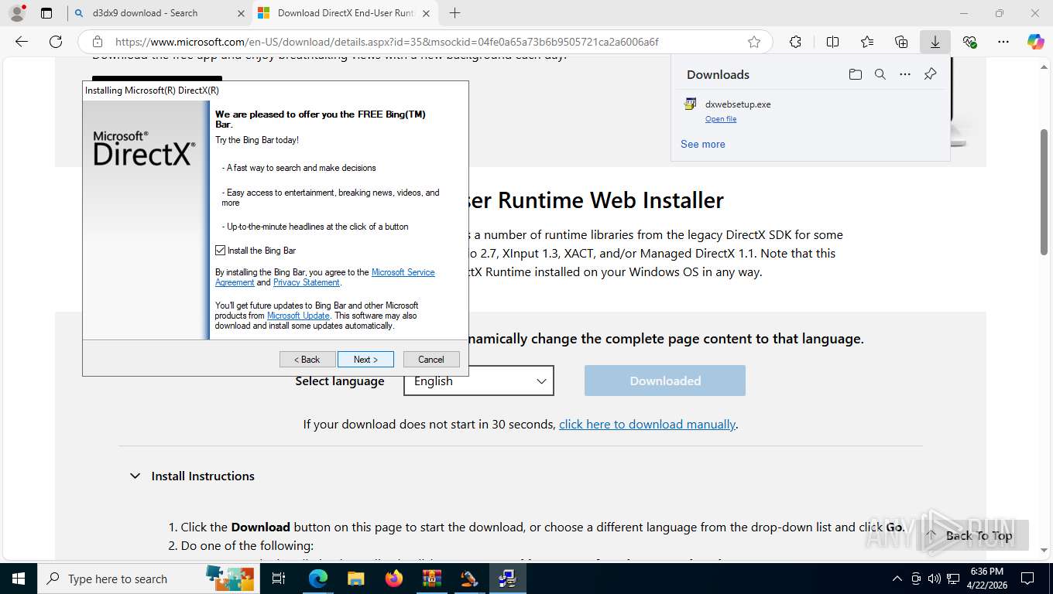1053x594 pixels.
Task: Open the Edge profile icon
Action: [17, 12]
